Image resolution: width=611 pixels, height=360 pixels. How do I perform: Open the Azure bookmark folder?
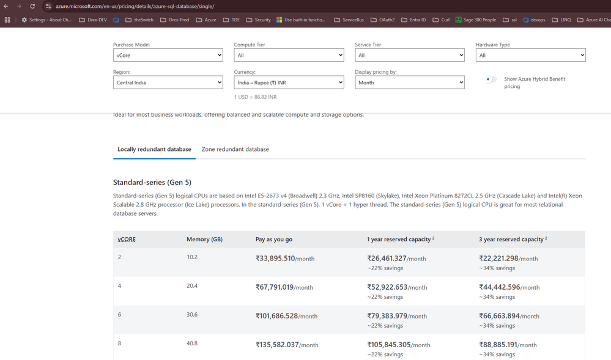pos(206,20)
